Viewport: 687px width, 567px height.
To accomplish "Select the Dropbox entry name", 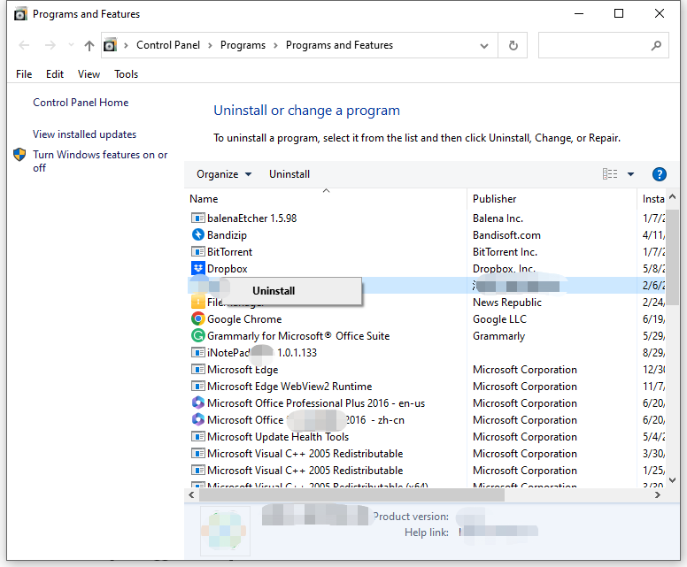I will (228, 269).
